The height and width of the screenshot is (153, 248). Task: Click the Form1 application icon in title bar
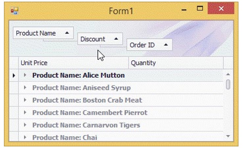click(14, 11)
